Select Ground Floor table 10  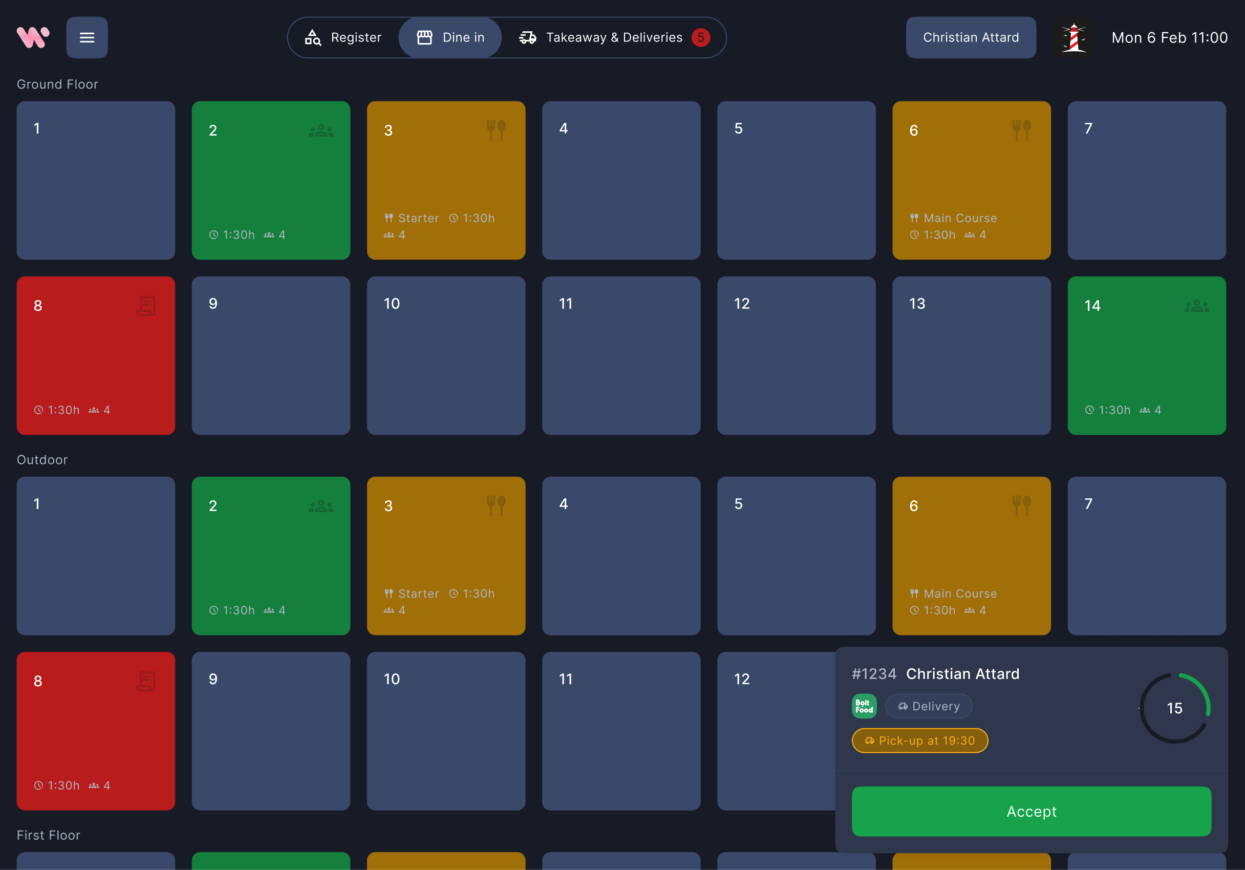click(x=446, y=355)
